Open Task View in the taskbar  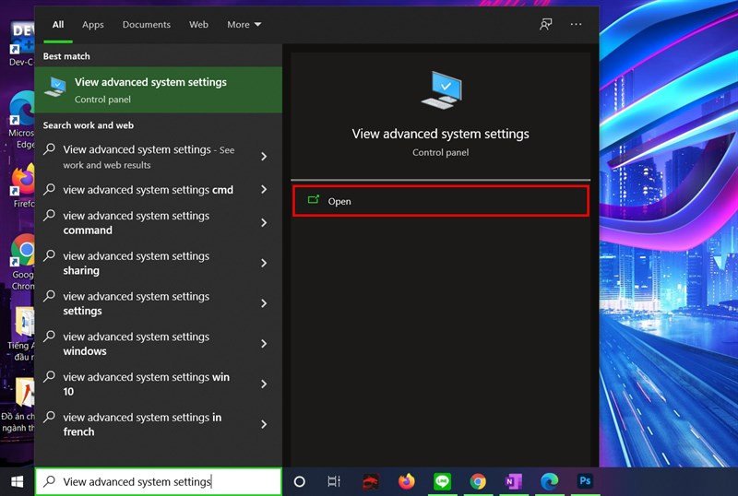[x=334, y=481]
